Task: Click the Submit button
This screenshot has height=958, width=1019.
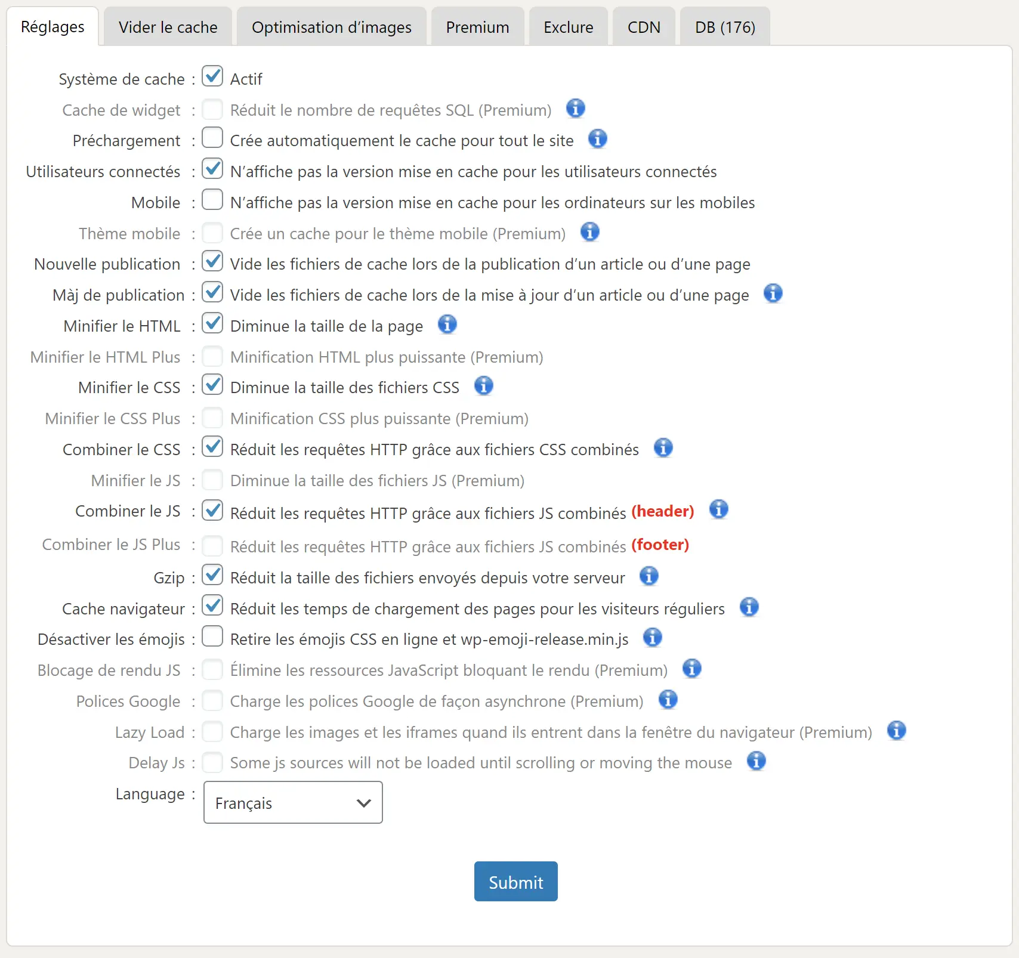Action: [515, 881]
